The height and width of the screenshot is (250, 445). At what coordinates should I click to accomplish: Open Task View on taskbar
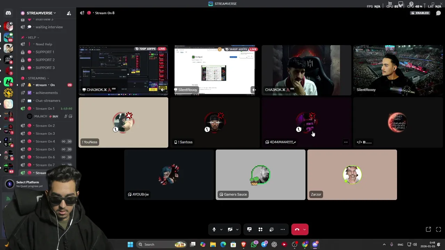pos(193,244)
